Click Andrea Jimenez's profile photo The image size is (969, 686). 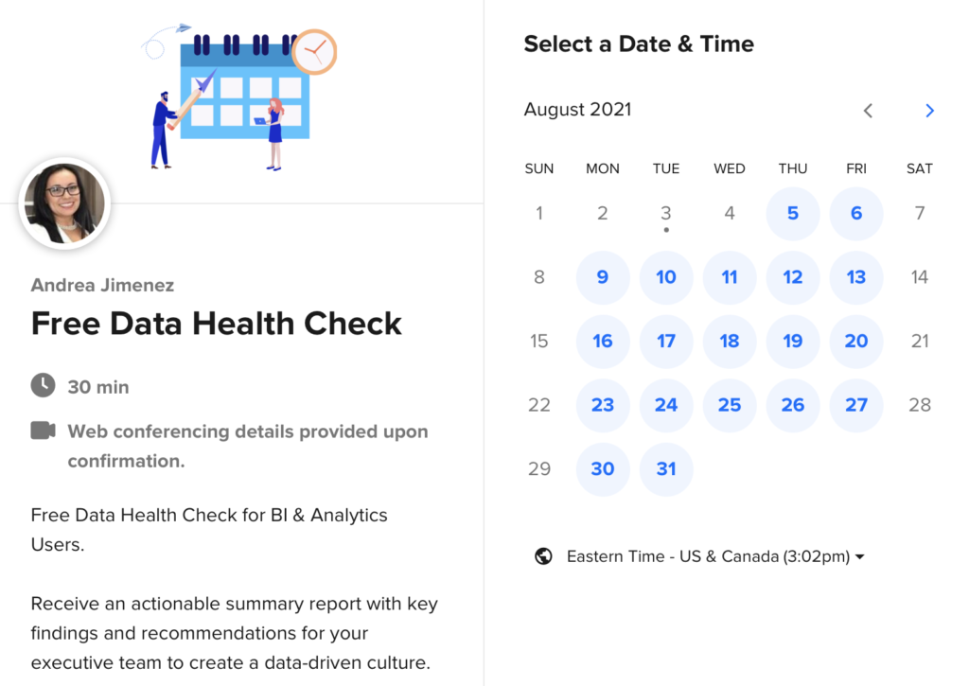[x=65, y=203]
